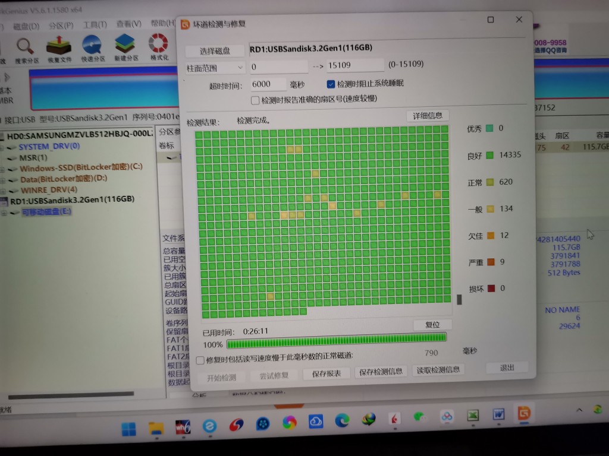Open the 分区(P) menu
Viewport: 609px width, 456px height.
60,26
